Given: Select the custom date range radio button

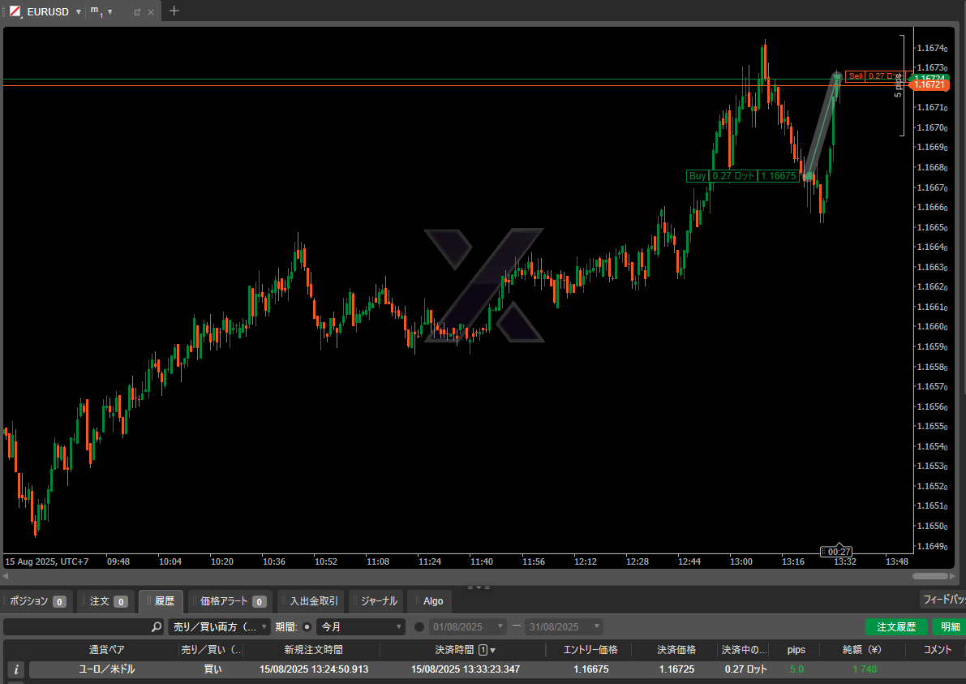Looking at the screenshot, I should (x=419, y=627).
